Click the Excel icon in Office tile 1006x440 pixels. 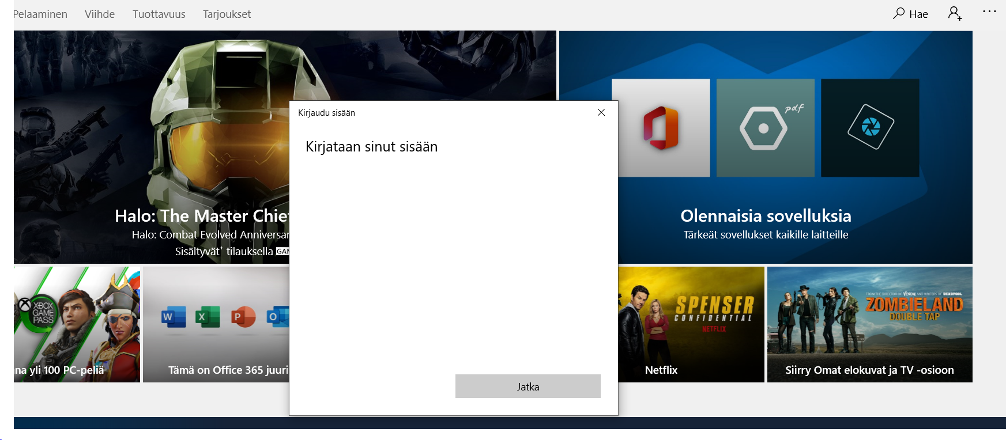[x=208, y=317]
